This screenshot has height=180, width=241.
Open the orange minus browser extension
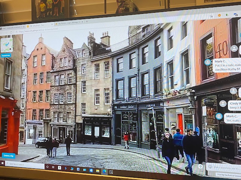tap(220, 15)
